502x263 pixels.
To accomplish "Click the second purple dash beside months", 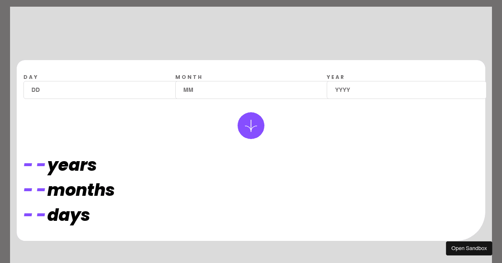I will (41, 190).
